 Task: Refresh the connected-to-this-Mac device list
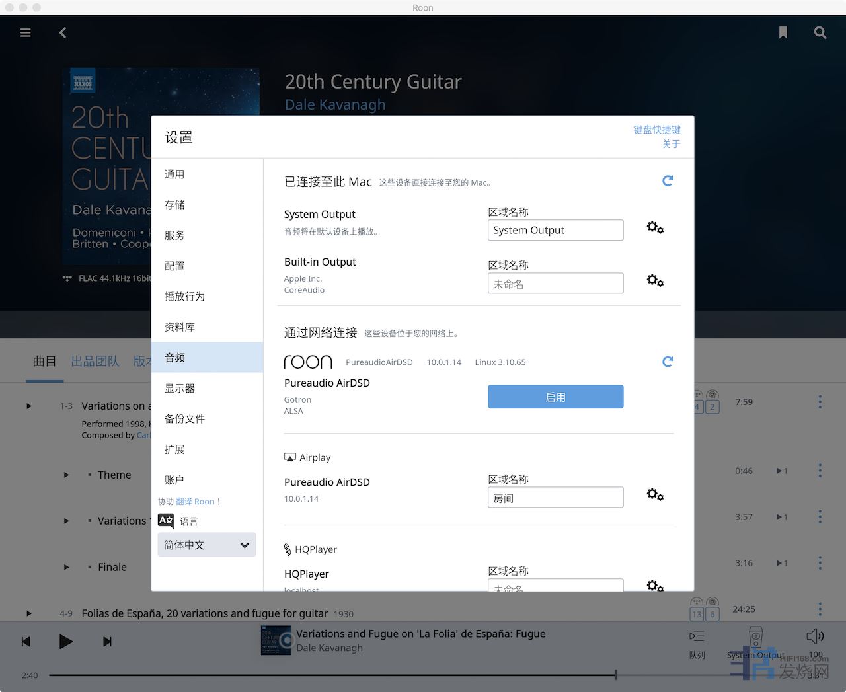[668, 181]
